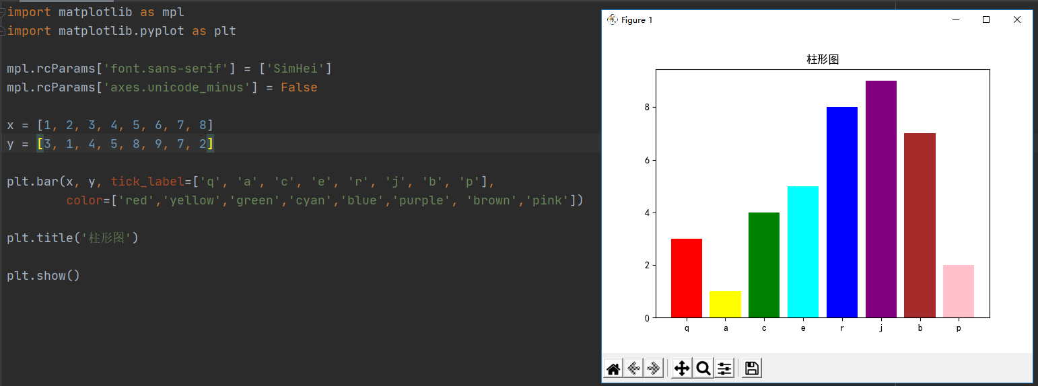The height and width of the screenshot is (386, 1038).
Task: Activate the Zoom to rectangle magnifier
Action: click(x=703, y=369)
